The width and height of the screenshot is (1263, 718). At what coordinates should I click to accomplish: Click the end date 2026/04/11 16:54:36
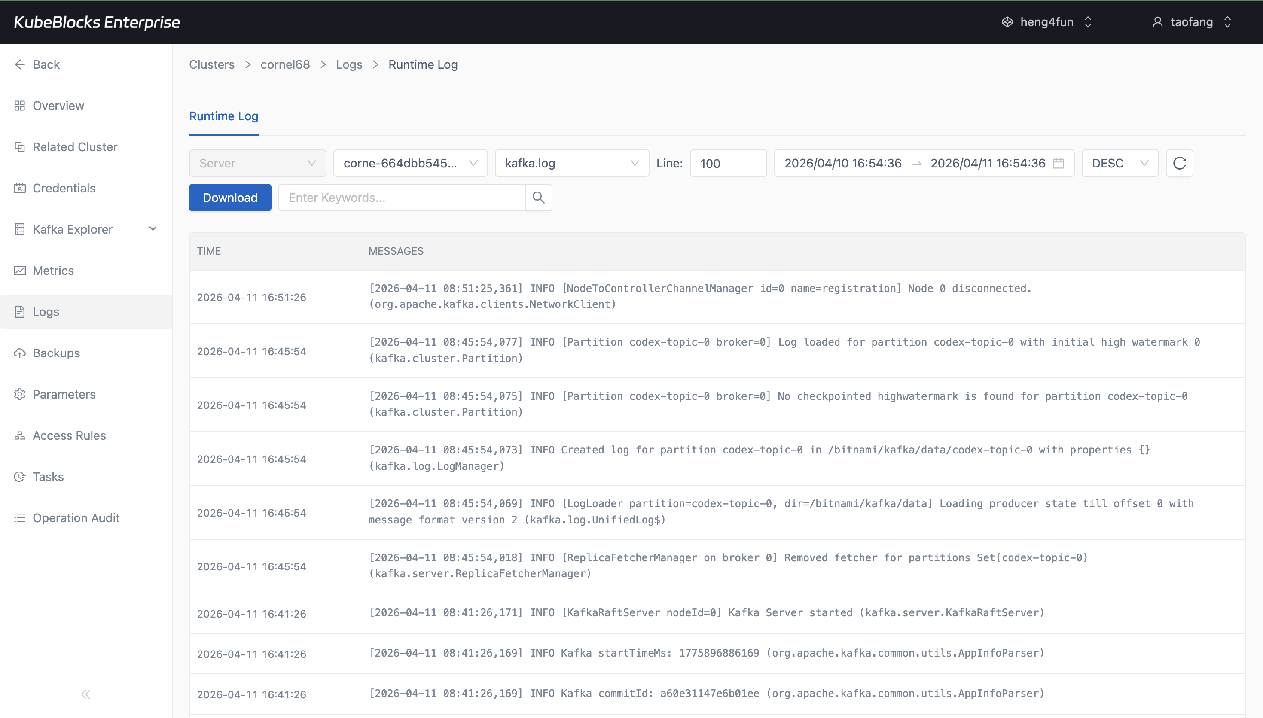(x=987, y=163)
